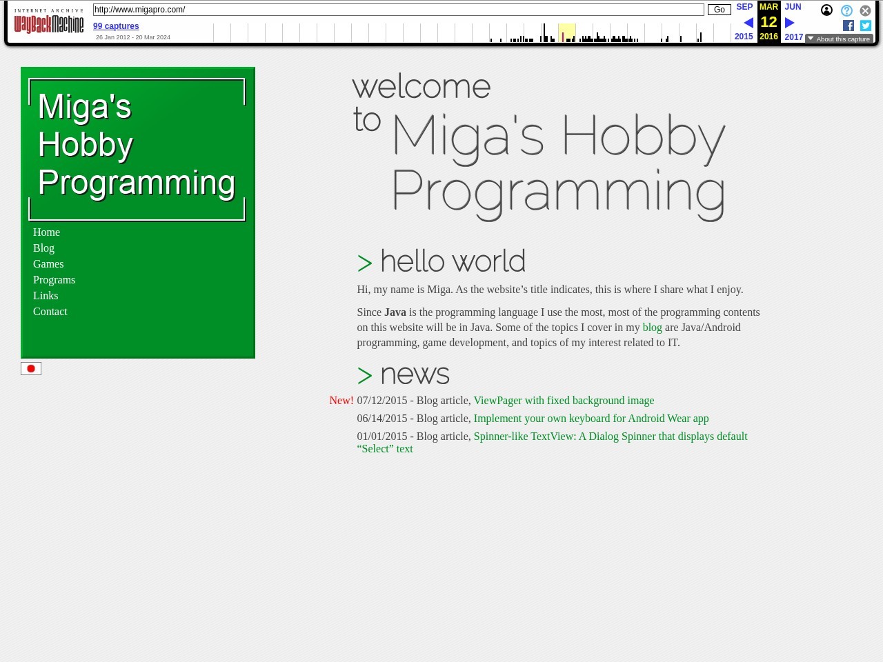Open Android Wear keyboard article link
Screen dimensions: 883x662
click(x=591, y=419)
